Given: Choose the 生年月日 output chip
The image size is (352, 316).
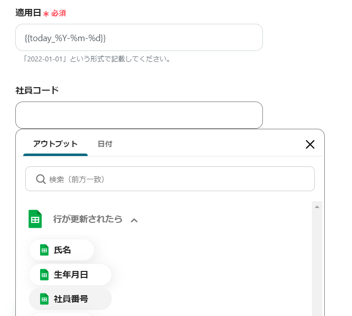Looking at the screenshot, I should [x=70, y=274].
